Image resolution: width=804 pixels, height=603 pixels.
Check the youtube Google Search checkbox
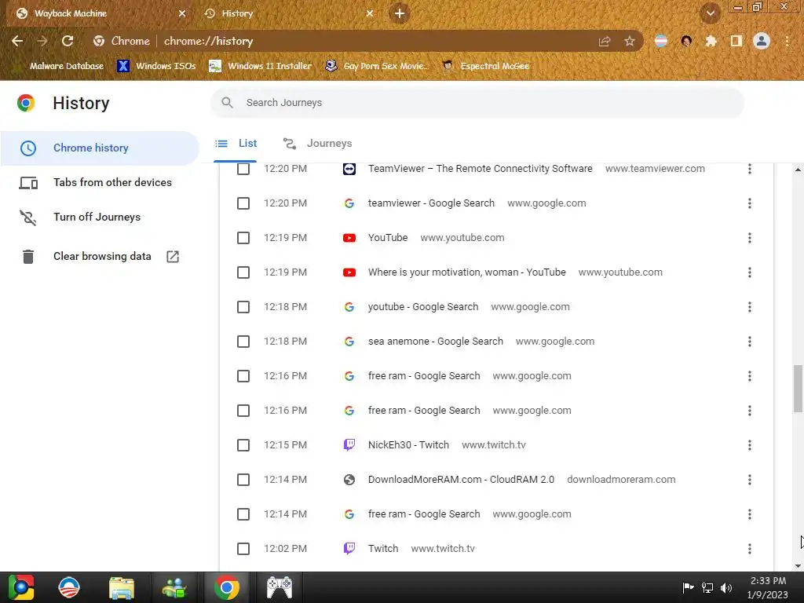243,307
